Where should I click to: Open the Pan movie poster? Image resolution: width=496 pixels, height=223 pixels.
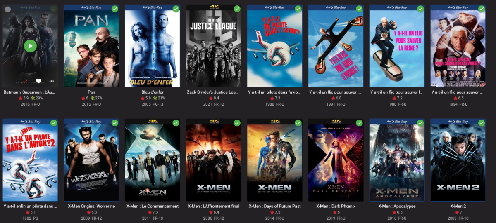pos(91,46)
